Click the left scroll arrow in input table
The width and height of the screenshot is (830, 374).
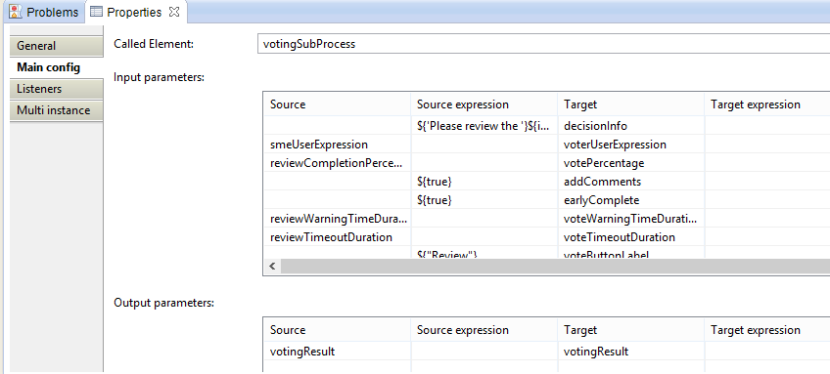(273, 267)
